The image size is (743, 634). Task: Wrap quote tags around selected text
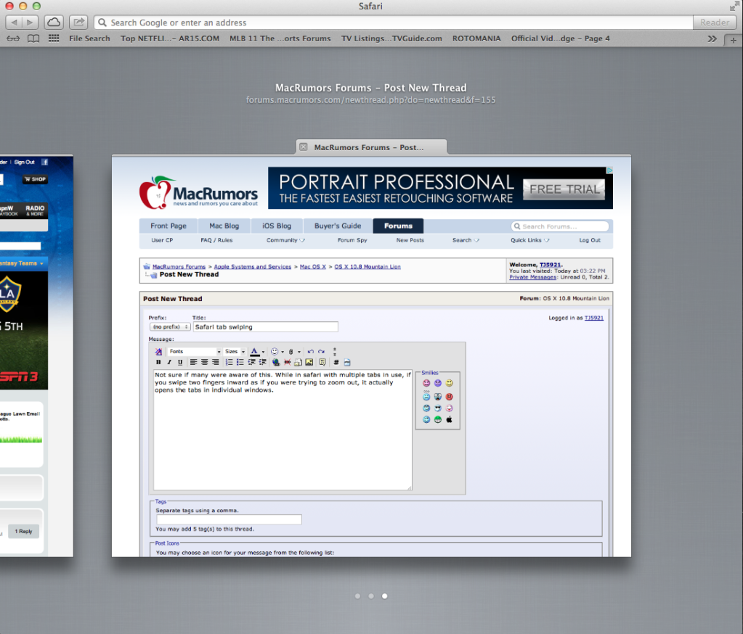pyautogui.click(x=322, y=363)
